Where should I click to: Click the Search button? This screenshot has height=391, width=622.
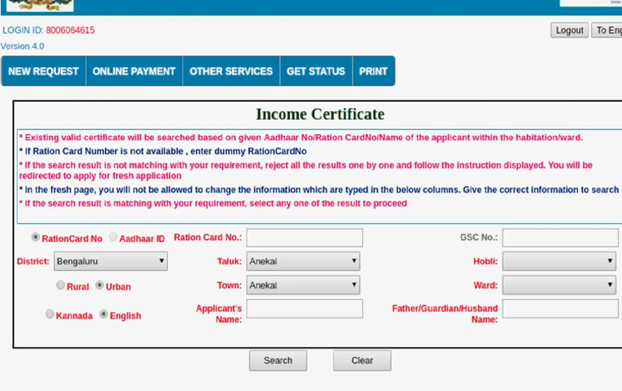tap(278, 360)
